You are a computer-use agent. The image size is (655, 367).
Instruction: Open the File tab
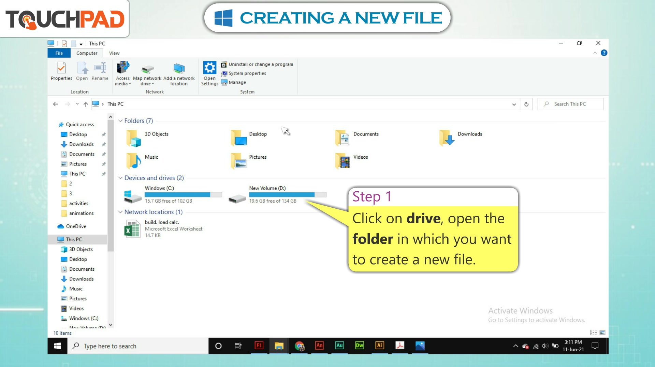tap(59, 53)
